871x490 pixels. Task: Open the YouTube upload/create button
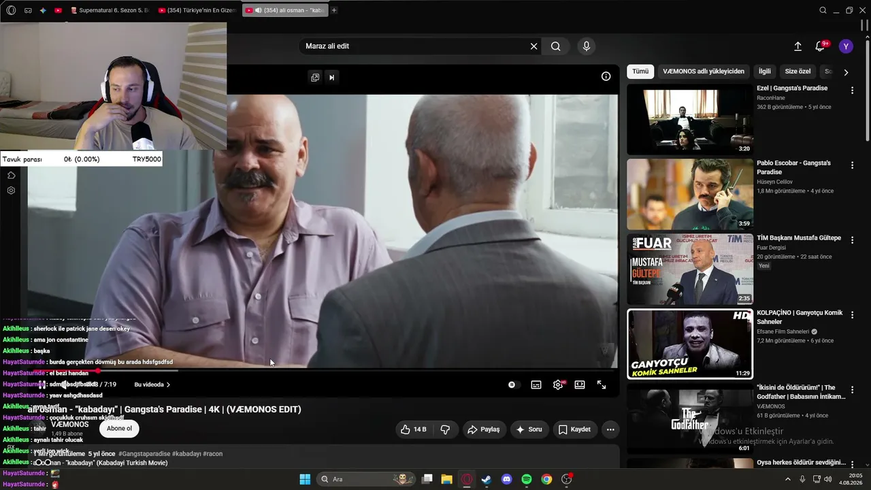pyautogui.click(x=798, y=46)
